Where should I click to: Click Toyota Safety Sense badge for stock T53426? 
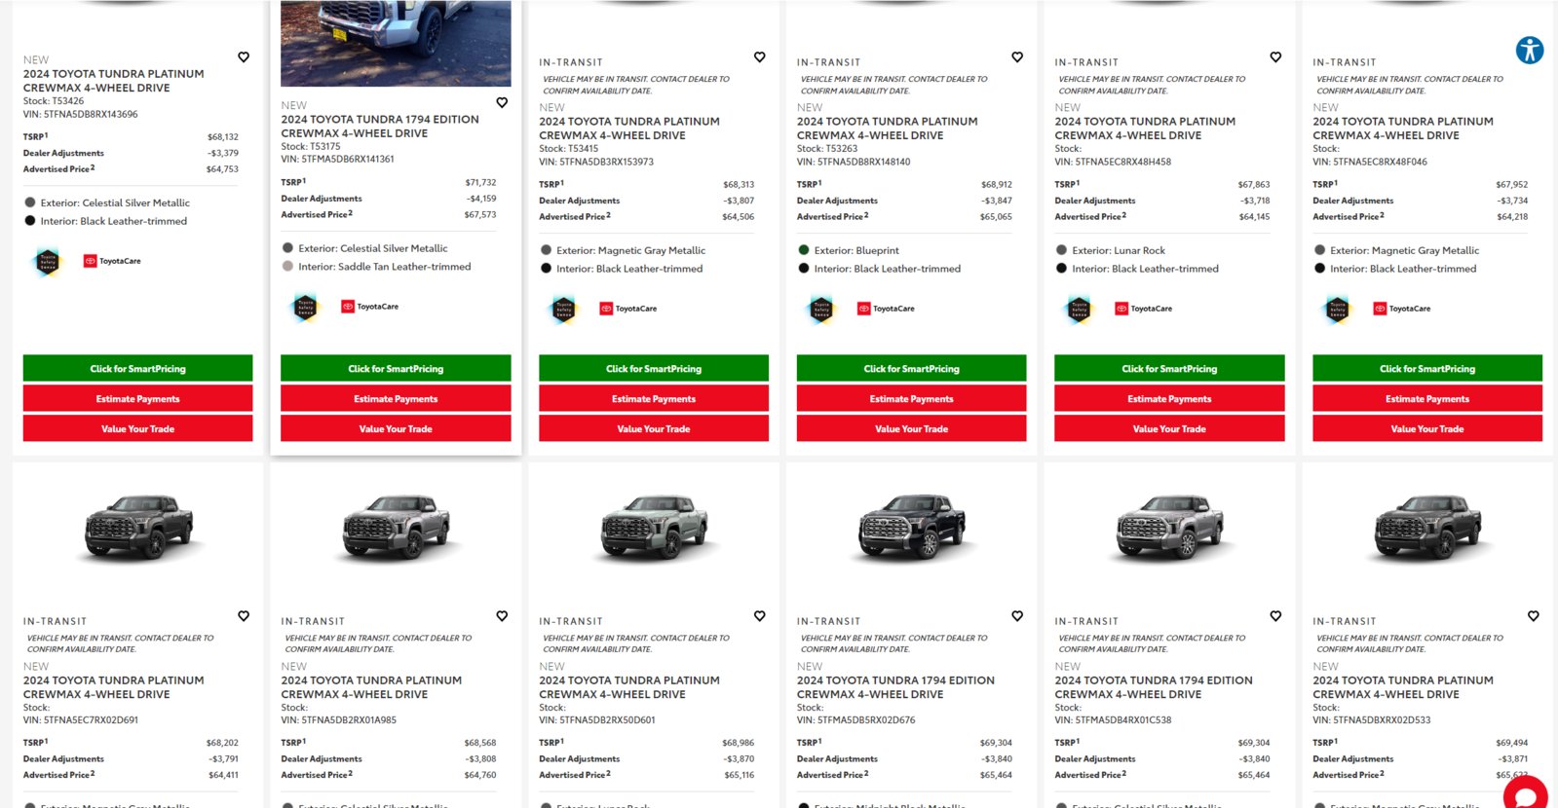point(48,261)
